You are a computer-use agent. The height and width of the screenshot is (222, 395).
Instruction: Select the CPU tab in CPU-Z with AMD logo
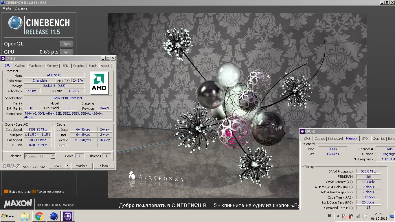point(8,65)
